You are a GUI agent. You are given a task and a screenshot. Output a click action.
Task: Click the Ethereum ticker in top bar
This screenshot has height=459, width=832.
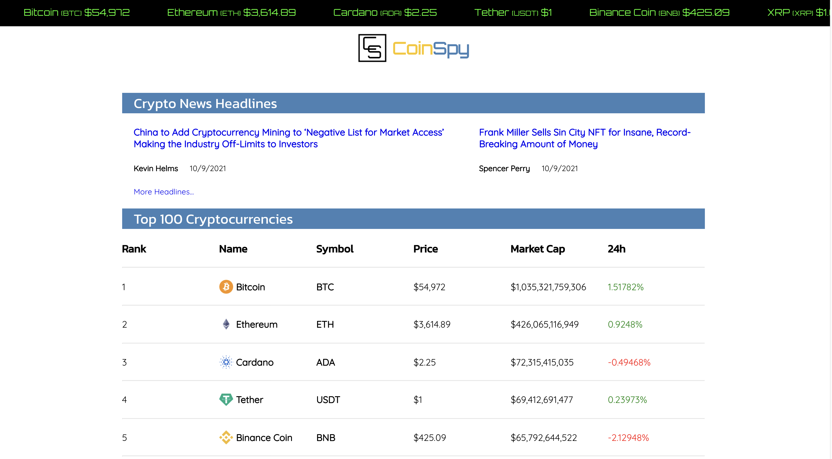pos(231,13)
